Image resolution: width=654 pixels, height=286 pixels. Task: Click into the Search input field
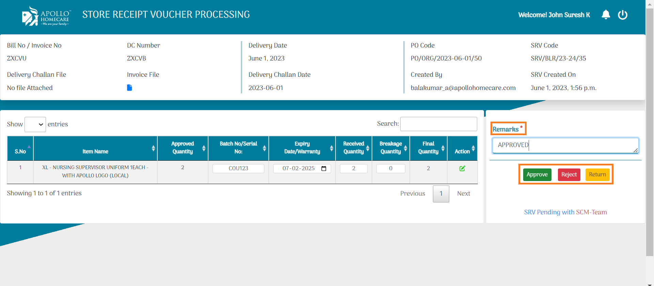[x=438, y=124]
